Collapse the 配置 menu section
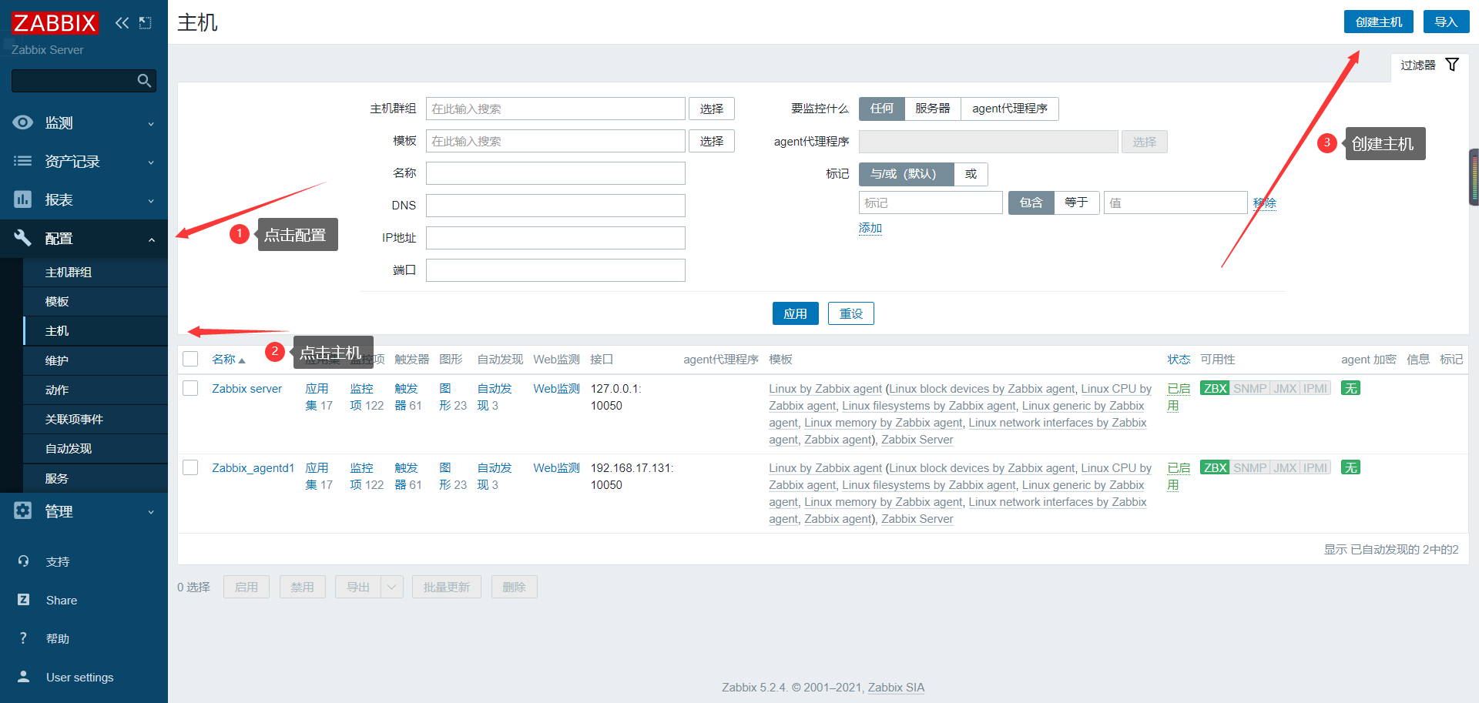Image resolution: width=1479 pixels, height=703 pixels. (84, 238)
